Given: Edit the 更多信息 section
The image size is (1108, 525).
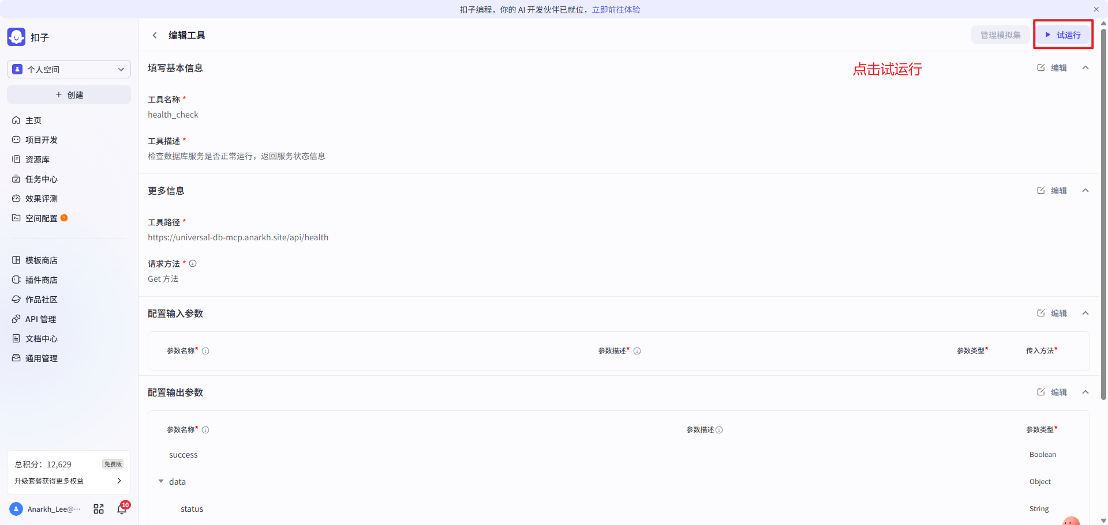Looking at the screenshot, I should [1052, 191].
